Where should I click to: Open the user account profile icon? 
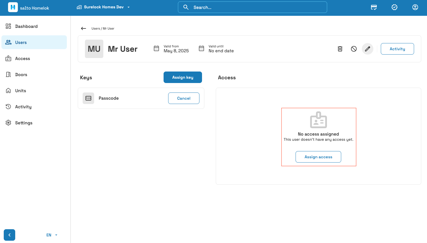(415, 7)
